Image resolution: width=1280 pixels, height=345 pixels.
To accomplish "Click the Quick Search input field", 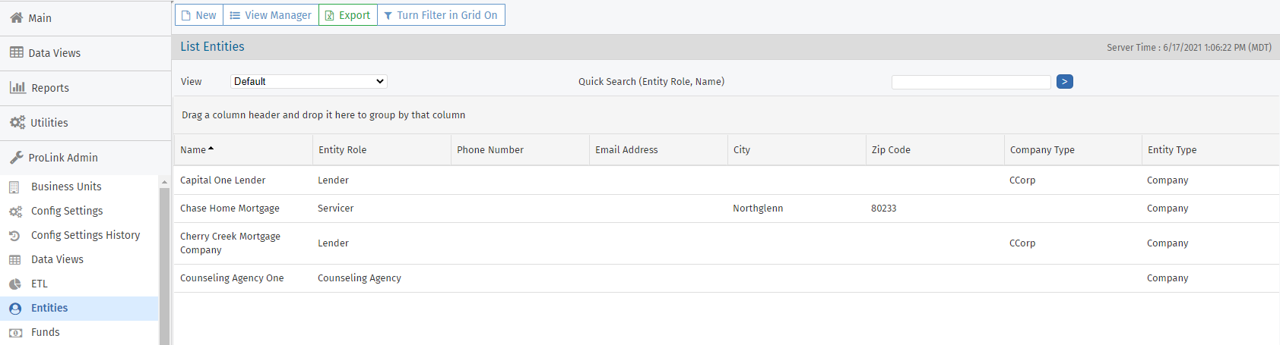I will click(971, 82).
